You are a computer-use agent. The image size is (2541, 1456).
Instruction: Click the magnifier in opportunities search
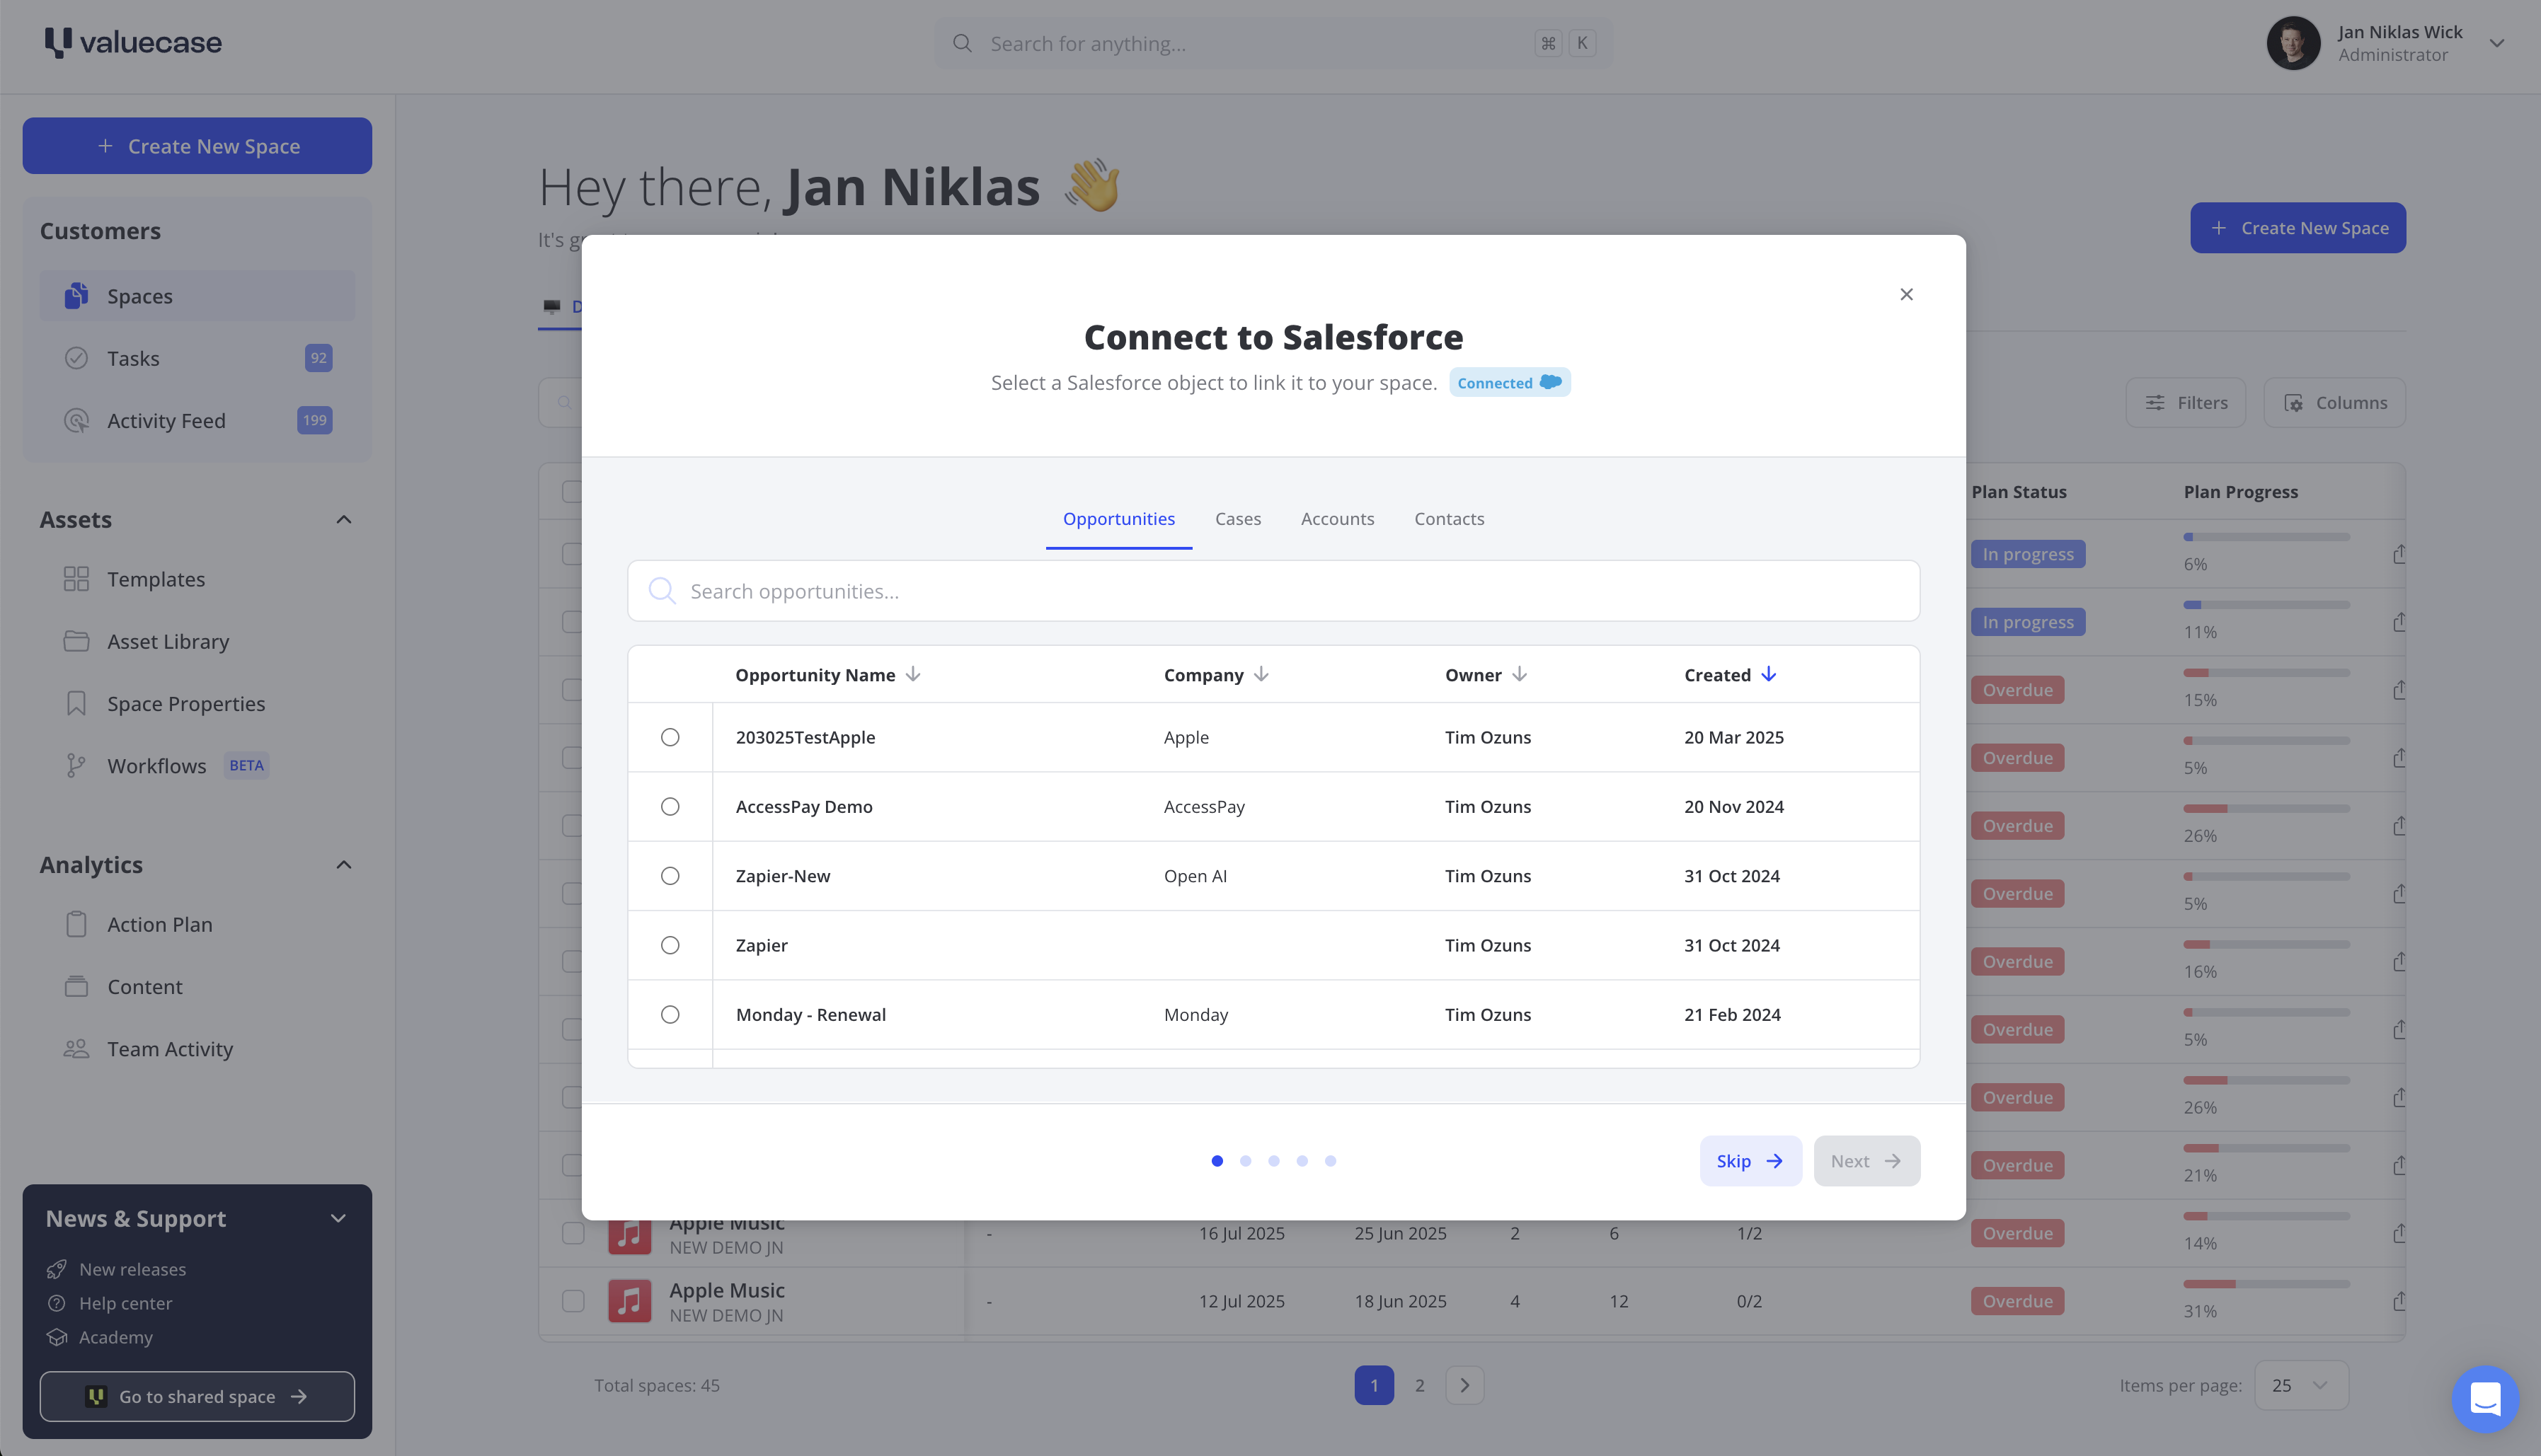coord(661,591)
